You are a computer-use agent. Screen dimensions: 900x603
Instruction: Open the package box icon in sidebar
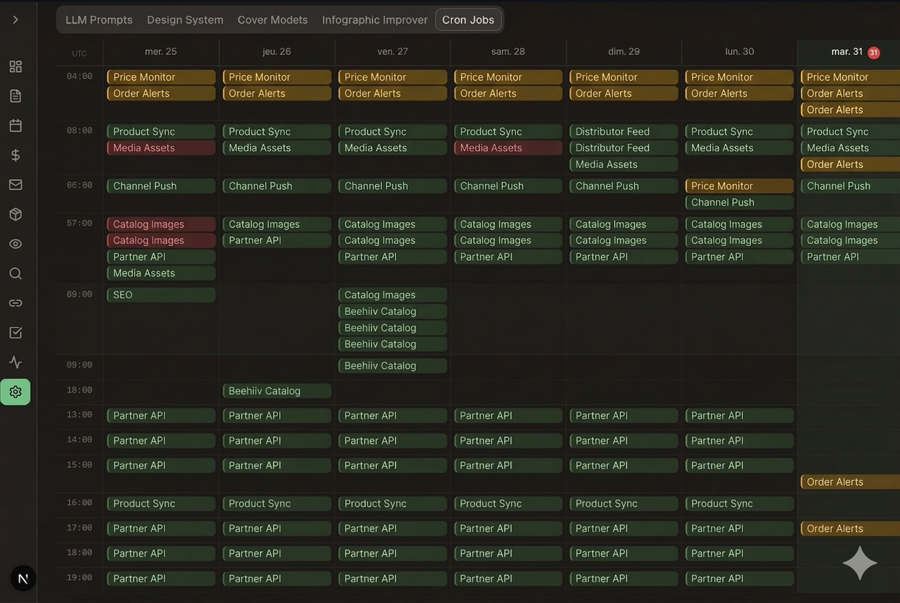(15, 214)
